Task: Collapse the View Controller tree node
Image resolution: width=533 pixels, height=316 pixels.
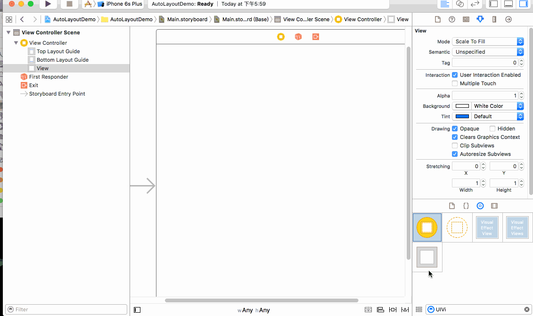Action: click(x=16, y=43)
